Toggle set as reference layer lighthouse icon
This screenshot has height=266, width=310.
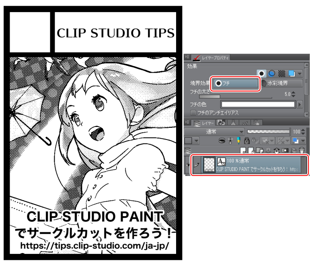pos(230,141)
